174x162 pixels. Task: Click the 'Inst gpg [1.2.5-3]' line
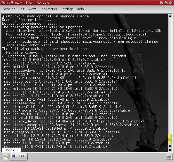pyautogui.click(x=49, y=63)
